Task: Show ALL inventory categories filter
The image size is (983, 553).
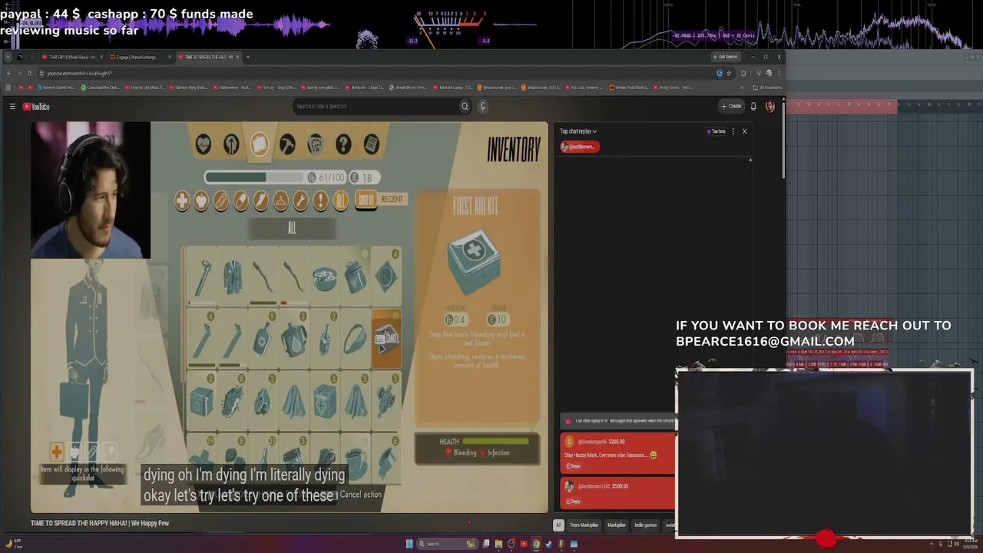Action: 341,201
